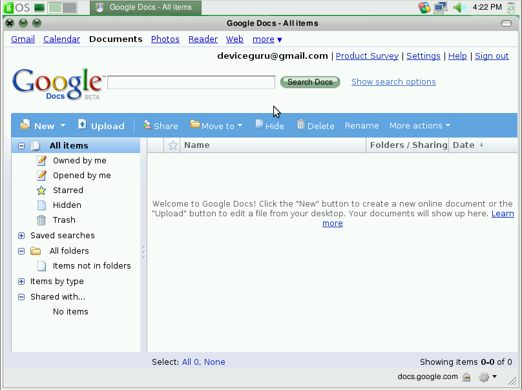This screenshot has width=522, height=390.
Task: Click the title bar pill button
Action: (506, 23)
